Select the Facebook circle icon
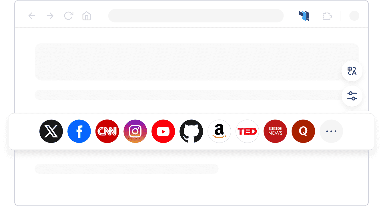The image size is (383, 206). 79,131
